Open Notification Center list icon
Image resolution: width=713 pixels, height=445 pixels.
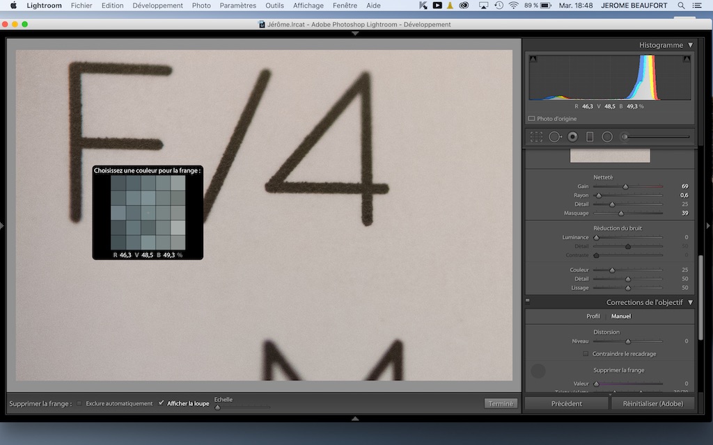coord(696,6)
